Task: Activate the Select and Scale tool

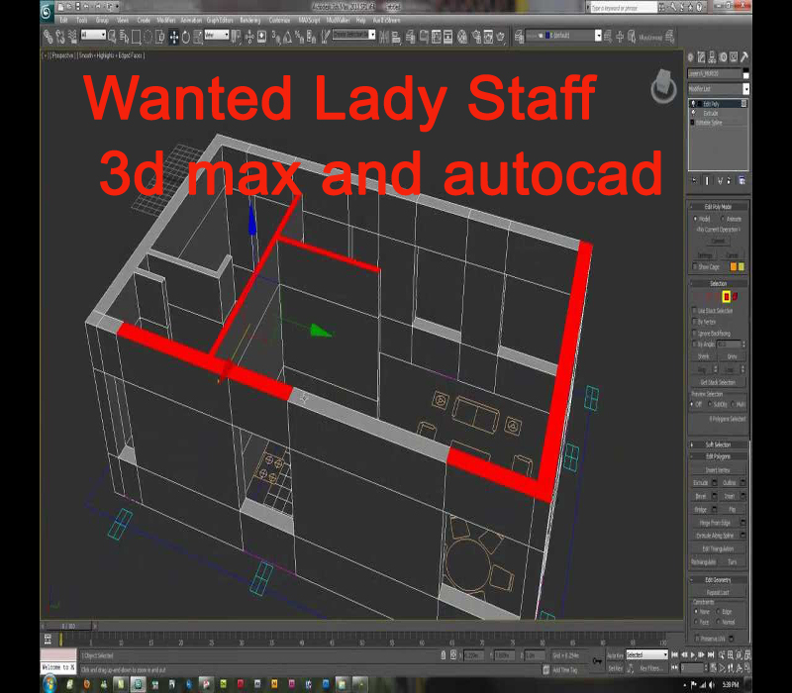Action: [198, 37]
